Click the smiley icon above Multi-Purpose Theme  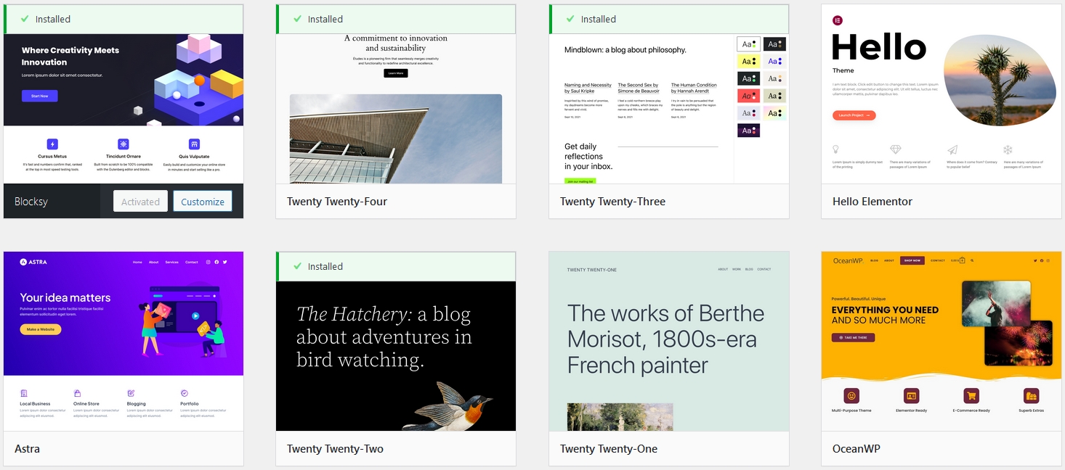(x=851, y=395)
